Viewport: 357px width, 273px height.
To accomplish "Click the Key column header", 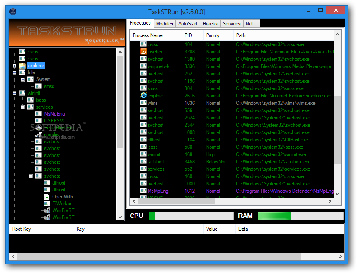I will pyautogui.click(x=138, y=229).
